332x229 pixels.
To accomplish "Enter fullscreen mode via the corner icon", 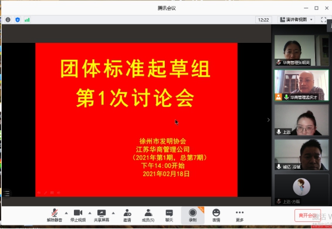I will pyautogui.click(x=324, y=20).
